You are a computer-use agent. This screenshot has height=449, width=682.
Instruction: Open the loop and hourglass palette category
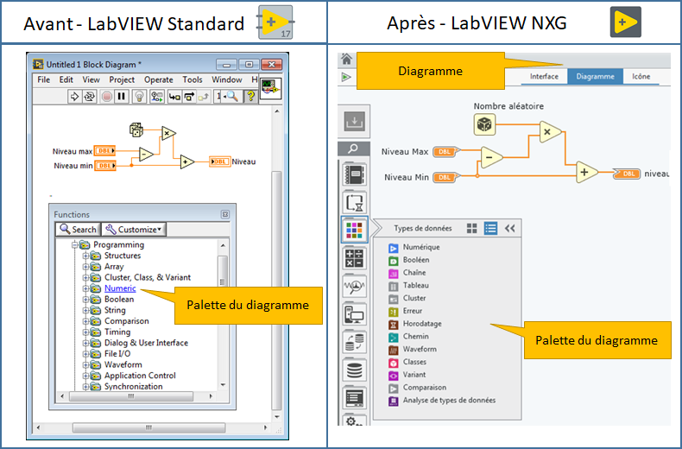point(355,202)
